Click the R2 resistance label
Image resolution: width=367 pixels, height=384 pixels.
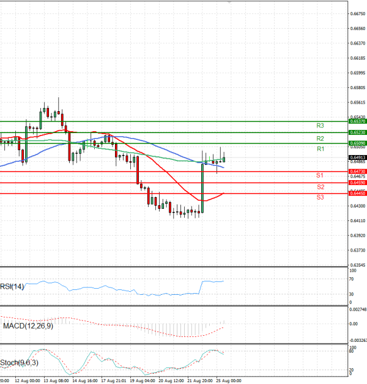[320, 139]
